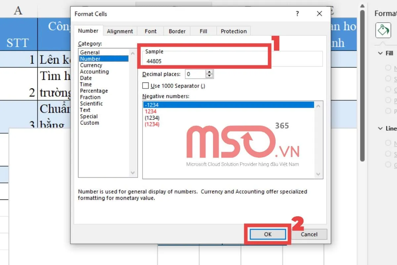Select Custom category in list
This screenshot has height=265, width=397.
[89, 123]
